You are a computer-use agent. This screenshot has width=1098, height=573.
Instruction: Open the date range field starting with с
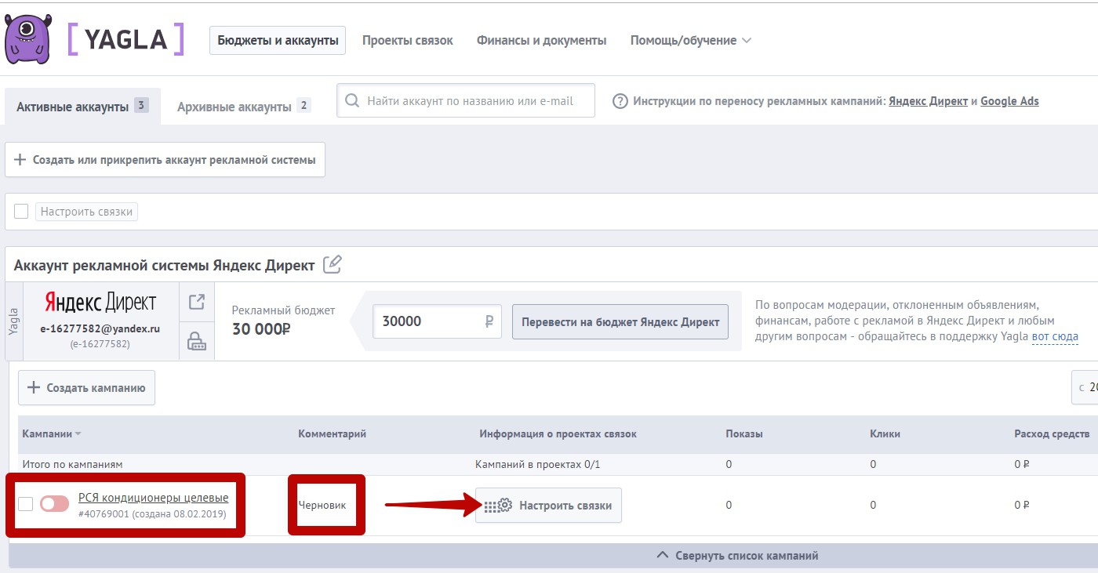pyautogui.click(x=1085, y=387)
